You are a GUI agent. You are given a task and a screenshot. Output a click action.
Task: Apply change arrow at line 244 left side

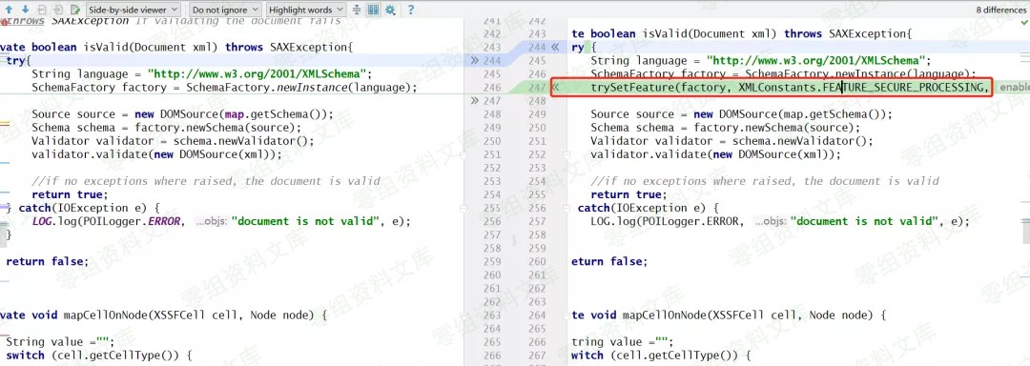click(475, 60)
